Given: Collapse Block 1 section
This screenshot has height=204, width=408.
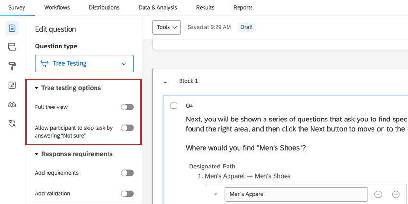Looking at the screenshot, I should tap(165, 82).
